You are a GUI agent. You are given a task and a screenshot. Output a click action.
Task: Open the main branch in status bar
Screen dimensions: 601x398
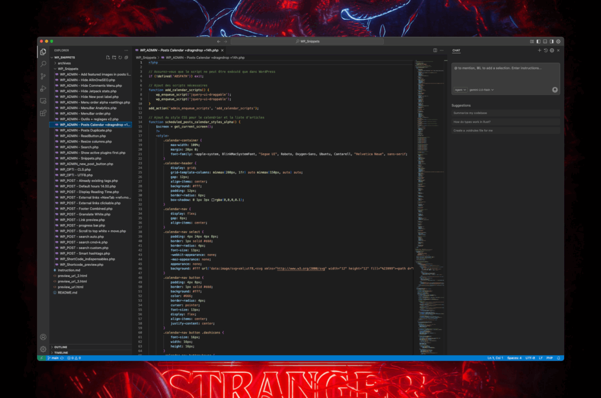(x=53, y=358)
